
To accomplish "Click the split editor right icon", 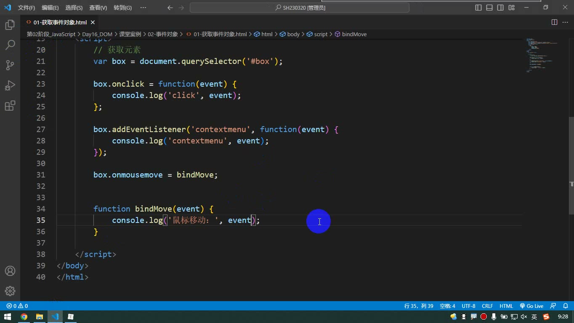I will (x=554, y=22).
